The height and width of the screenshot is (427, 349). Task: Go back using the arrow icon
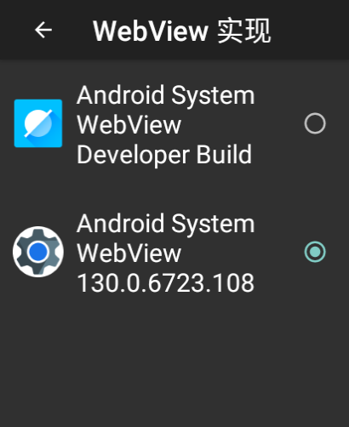[x=43, y=30]
